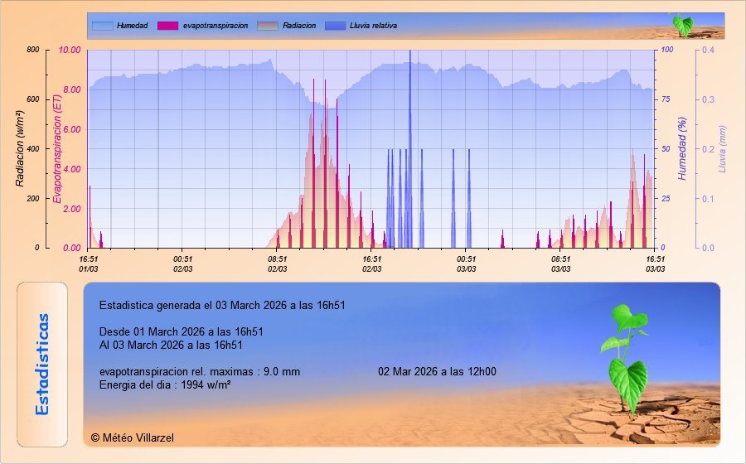
Task: Click the large green plant image in statistics panel
Action: (x=628, y=358)
